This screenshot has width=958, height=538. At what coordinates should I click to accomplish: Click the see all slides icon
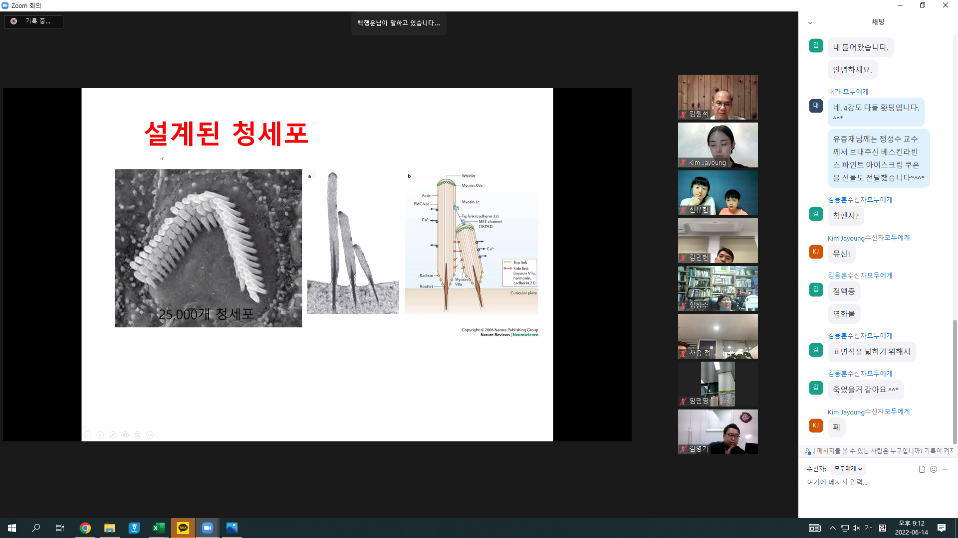[x=125, y=435]
